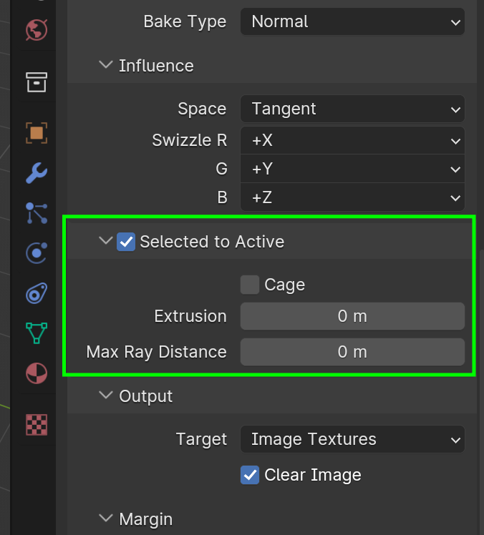This screenshot has width=484, height=535.
Task: Enable the Cage checkbox
Action: point(250,285)
